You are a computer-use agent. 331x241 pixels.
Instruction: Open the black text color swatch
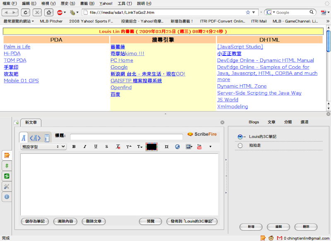click(x=151, y=146)
